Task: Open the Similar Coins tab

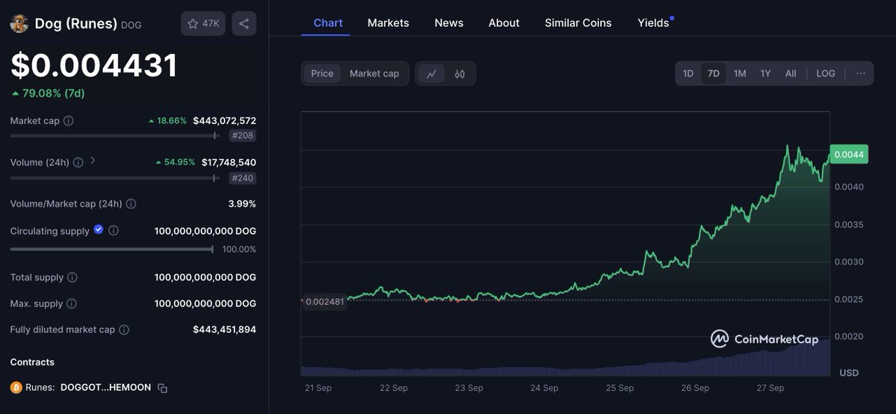Action: click(x=578, y=23)
